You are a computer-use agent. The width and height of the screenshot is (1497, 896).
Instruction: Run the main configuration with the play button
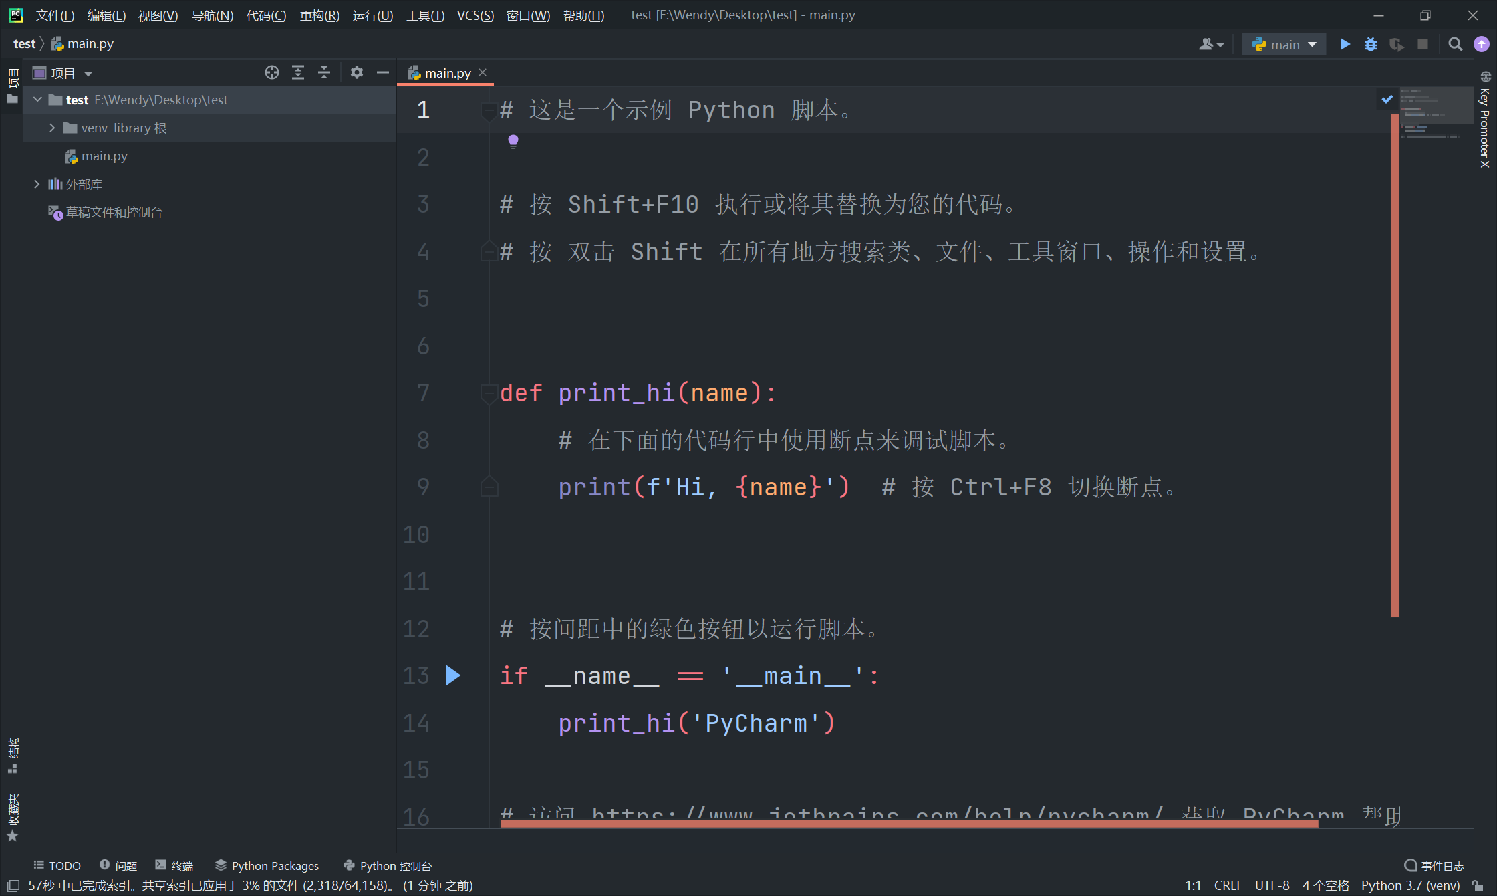1345,44
